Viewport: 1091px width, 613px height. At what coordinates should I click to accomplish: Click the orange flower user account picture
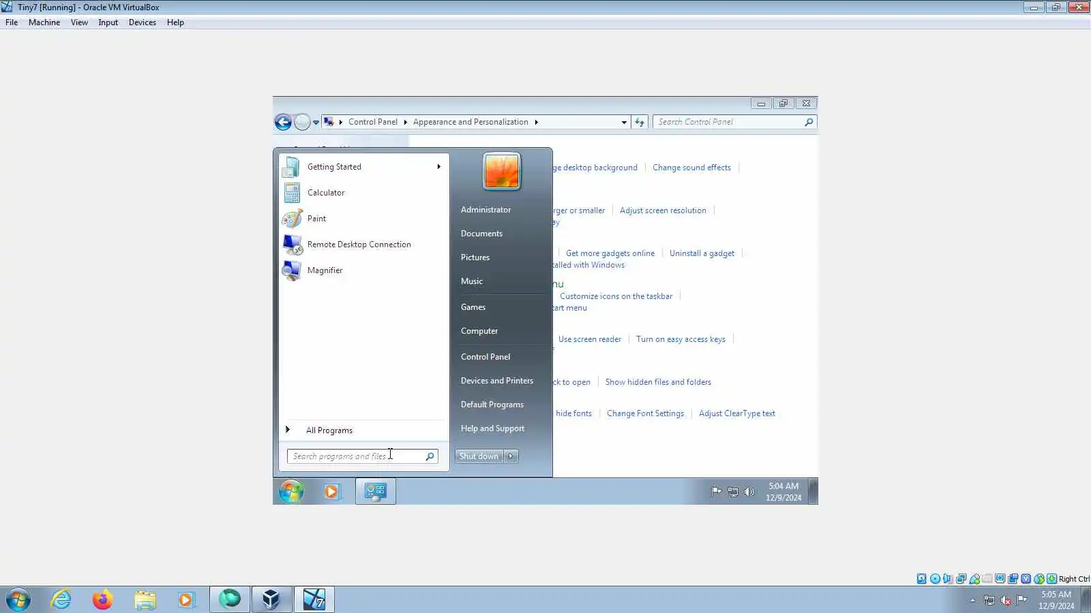502,171
